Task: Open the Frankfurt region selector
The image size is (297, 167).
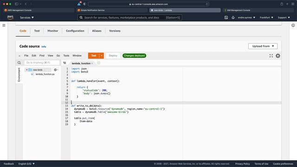Action: click(266, 18)
